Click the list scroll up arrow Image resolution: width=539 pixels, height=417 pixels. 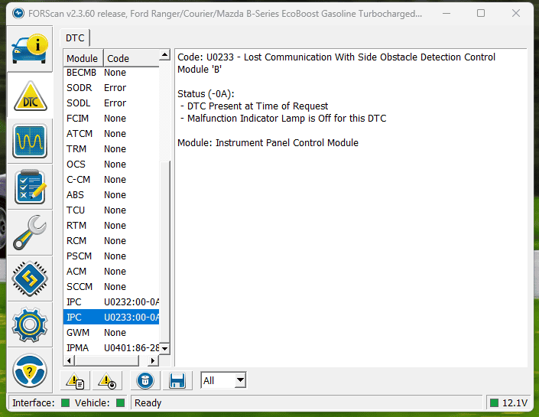coord(164,54)
